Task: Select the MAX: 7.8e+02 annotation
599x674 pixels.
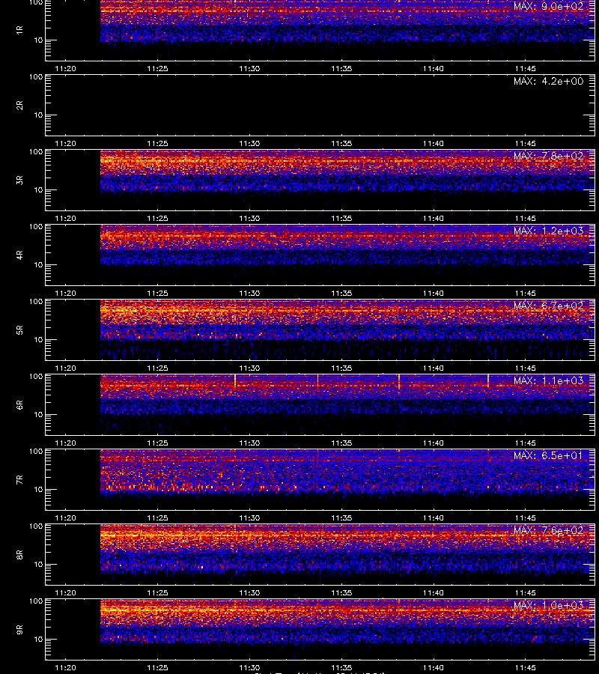Action: click(548, 156)
